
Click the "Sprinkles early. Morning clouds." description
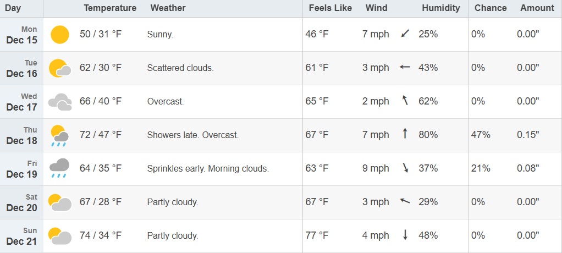(208, 169)
